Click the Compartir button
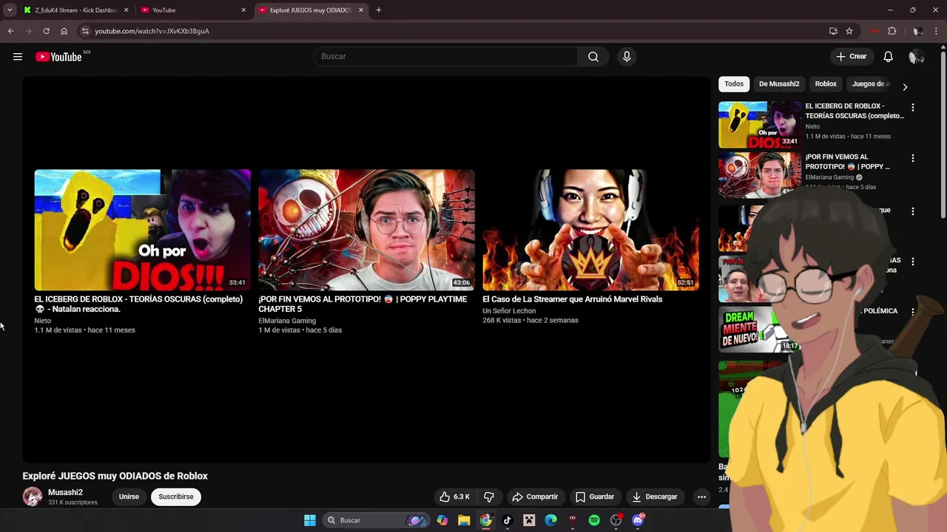 point(535,497)
